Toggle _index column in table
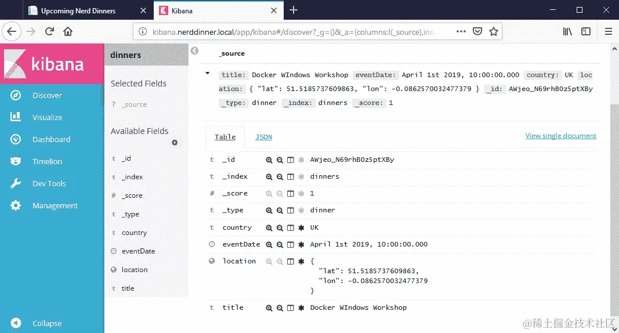The image size is (619, 333). [291, 177]
